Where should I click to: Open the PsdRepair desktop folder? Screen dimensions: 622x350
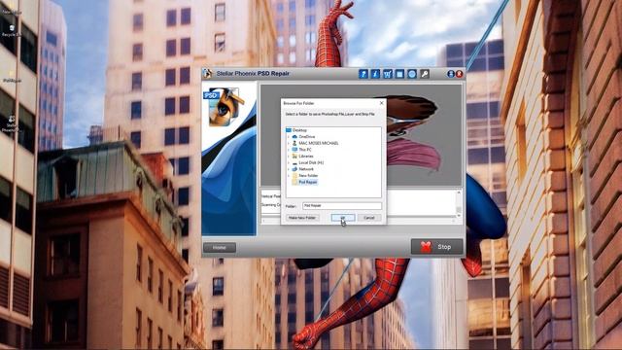point(12,76)
